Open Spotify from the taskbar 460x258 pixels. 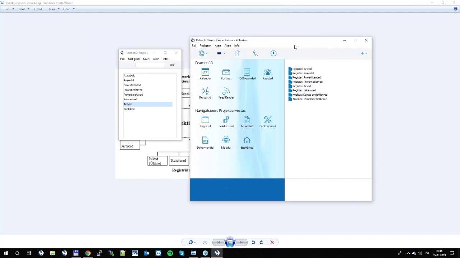point(170,253)
